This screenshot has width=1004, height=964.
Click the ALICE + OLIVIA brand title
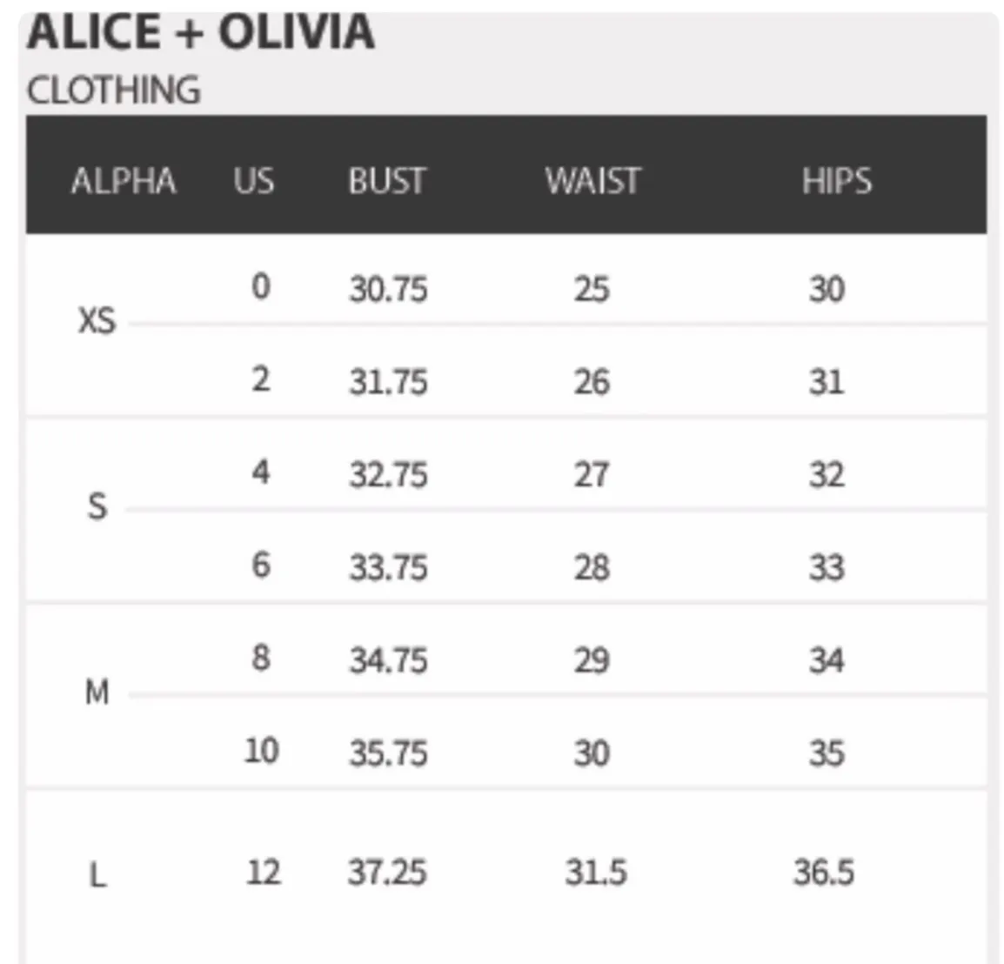click(x=201, y=33)
